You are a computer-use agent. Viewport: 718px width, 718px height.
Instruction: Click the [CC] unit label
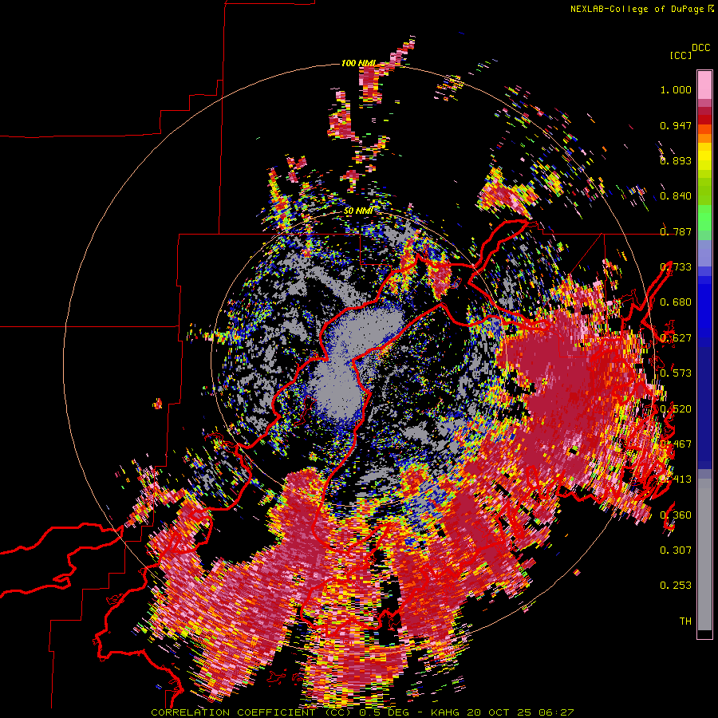click(x=681, y=55)
